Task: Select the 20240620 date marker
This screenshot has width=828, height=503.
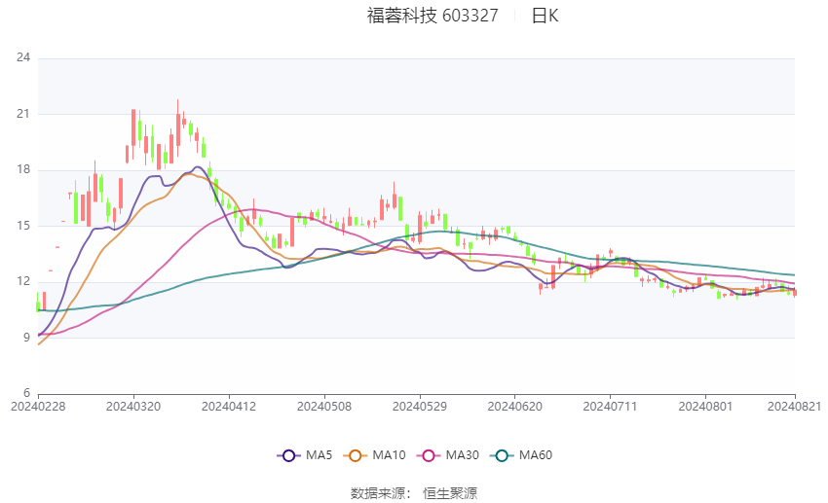Action: pos(515,407)
